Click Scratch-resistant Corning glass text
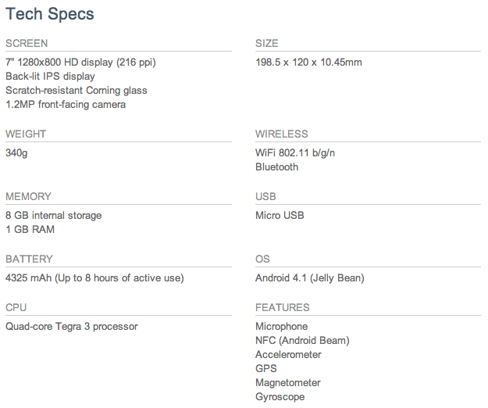The height and width of the screenshot is (408, 488). pos(77,91)
